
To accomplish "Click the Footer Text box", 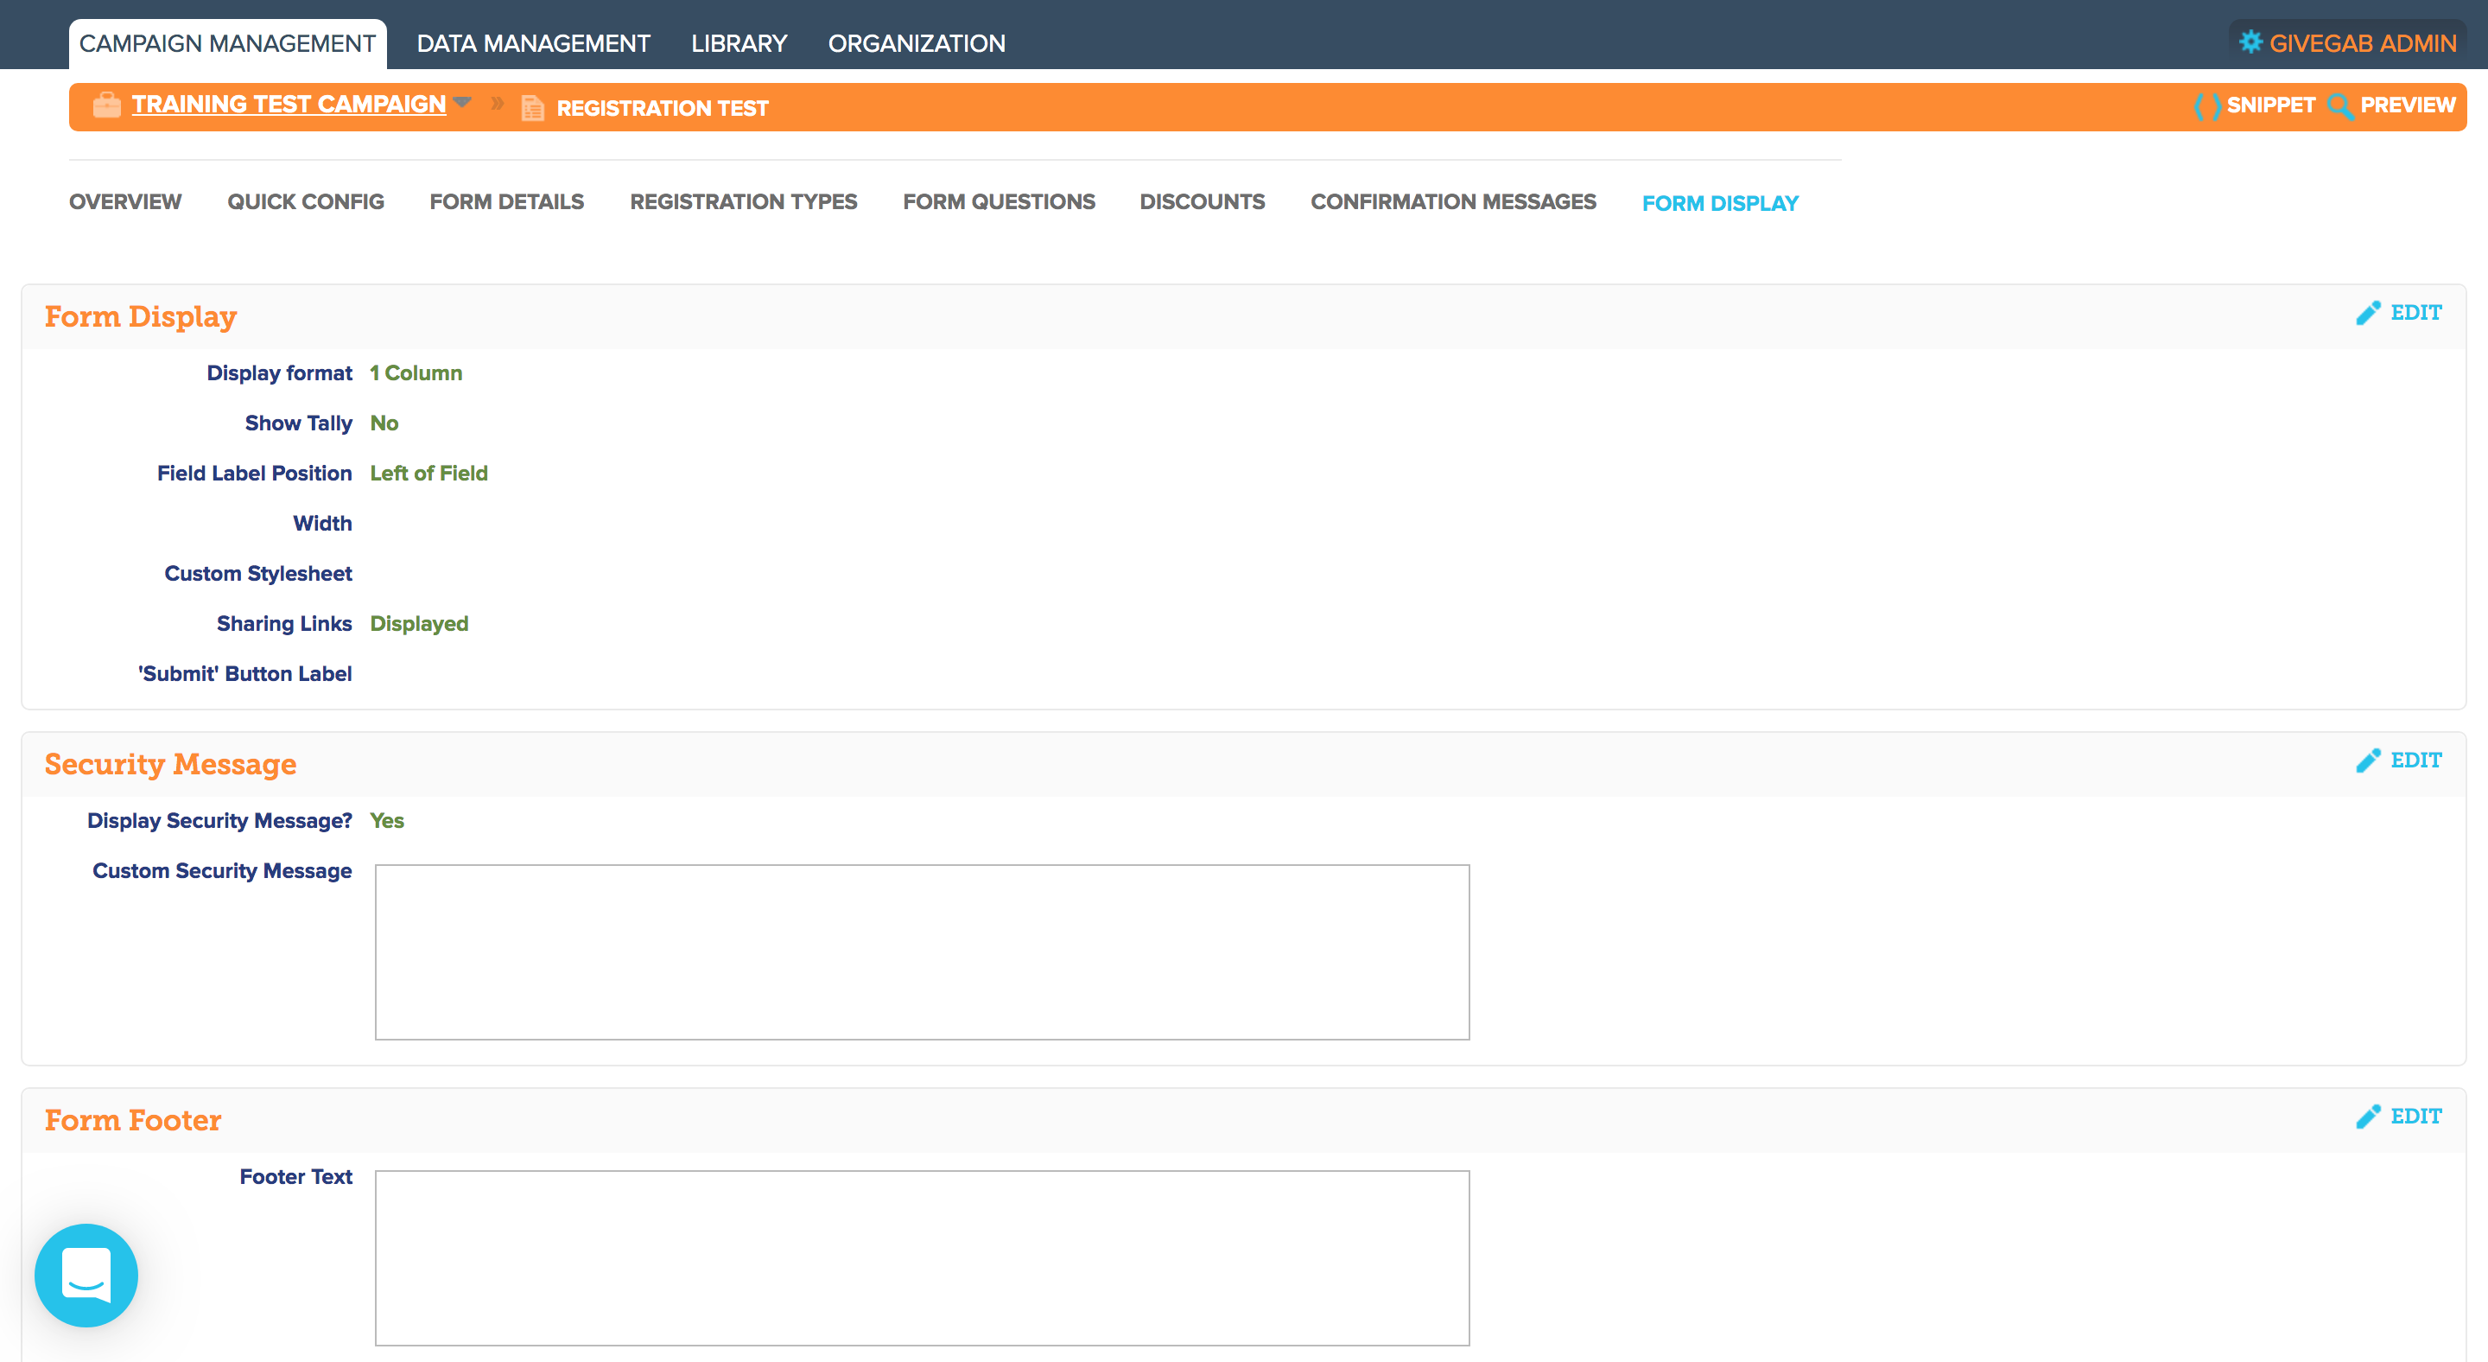I will 922,1258.
